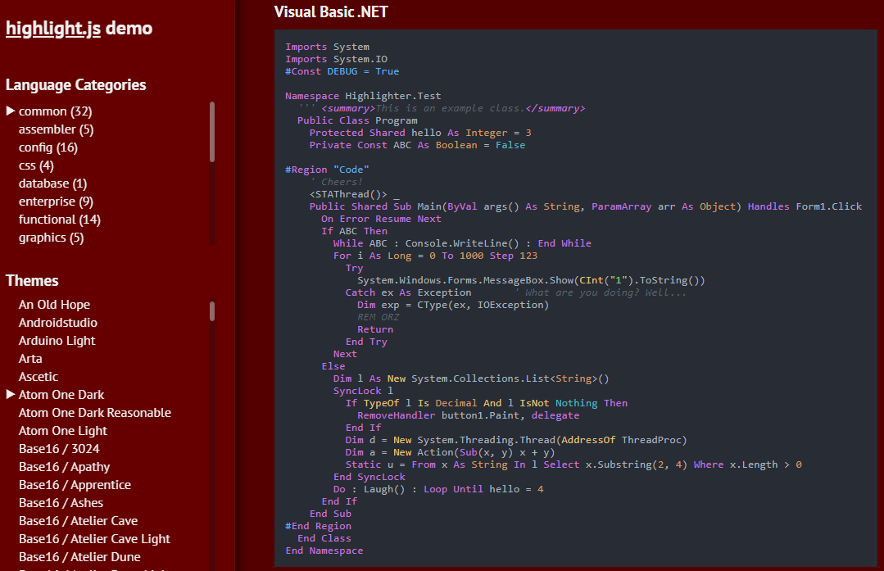Switch to the Arta theme

point(30,359)
